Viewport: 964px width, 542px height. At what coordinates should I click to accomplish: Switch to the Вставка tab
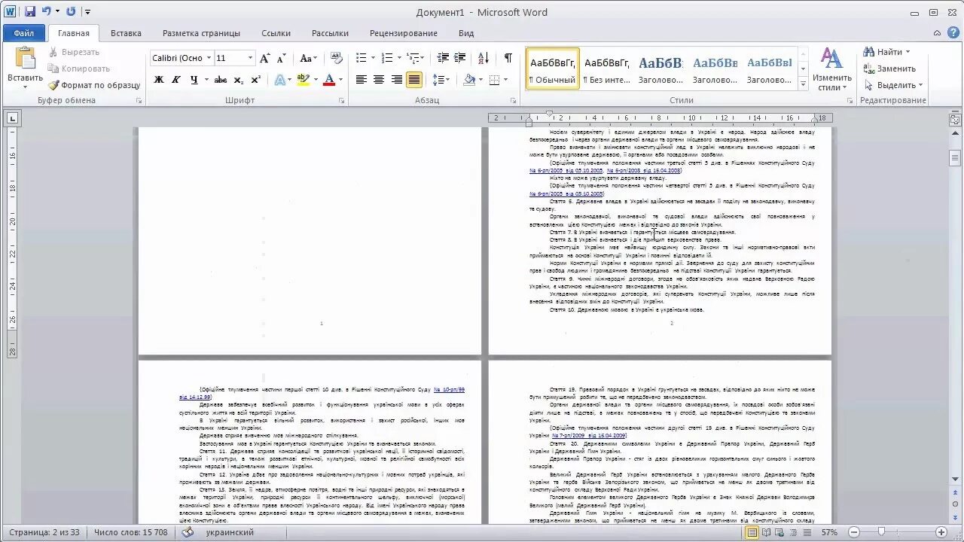126,33
